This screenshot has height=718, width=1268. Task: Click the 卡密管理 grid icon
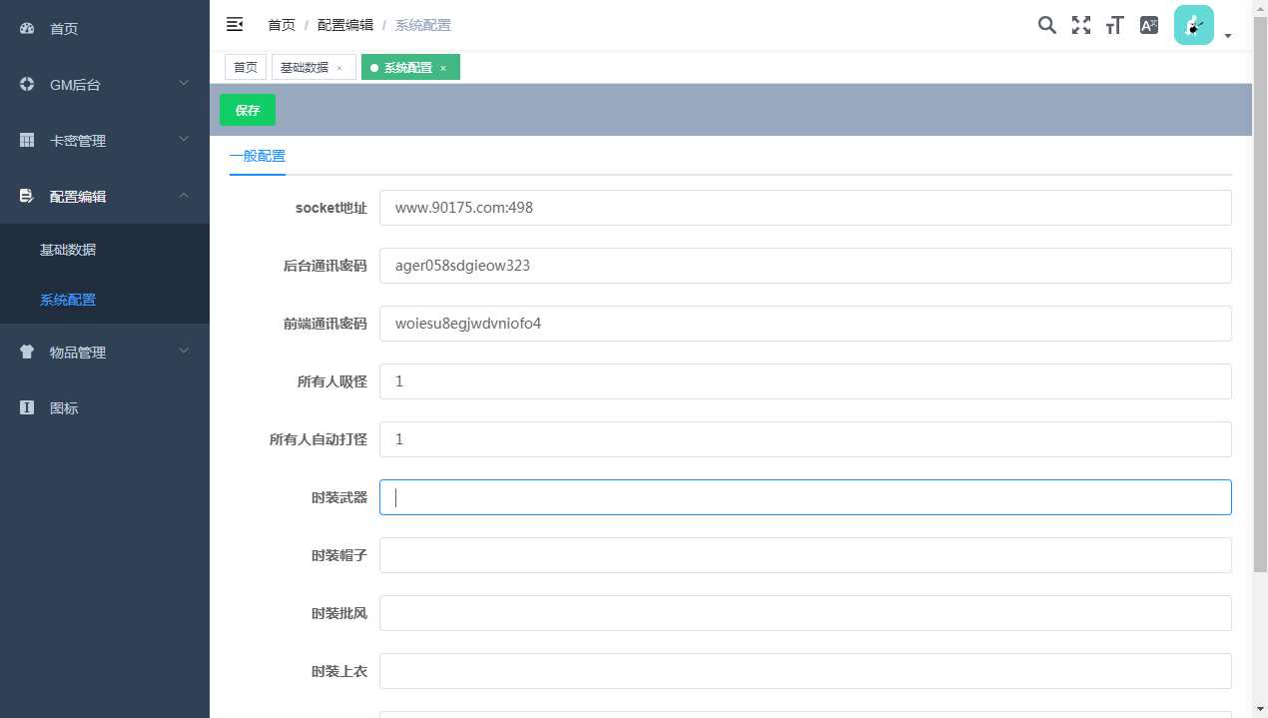coord(26,140)
